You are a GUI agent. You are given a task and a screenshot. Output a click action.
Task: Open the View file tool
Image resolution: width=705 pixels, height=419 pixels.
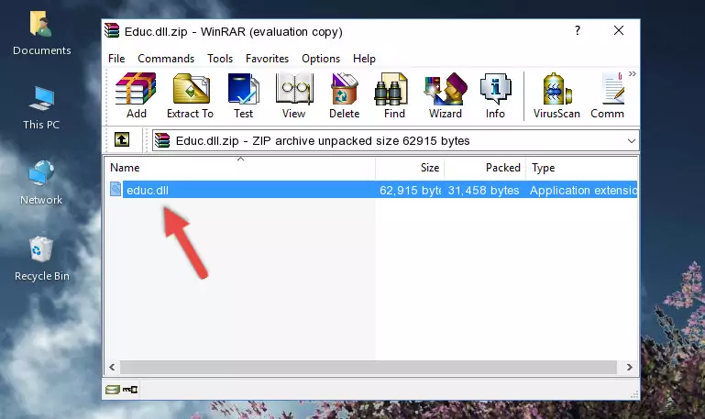pos(294,95)
